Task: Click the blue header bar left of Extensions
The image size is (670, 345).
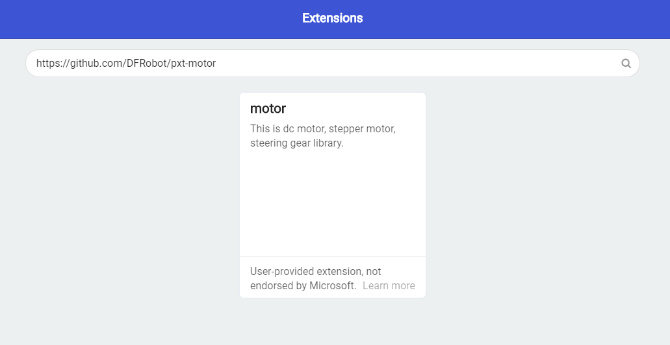Action: coord(130,18)
